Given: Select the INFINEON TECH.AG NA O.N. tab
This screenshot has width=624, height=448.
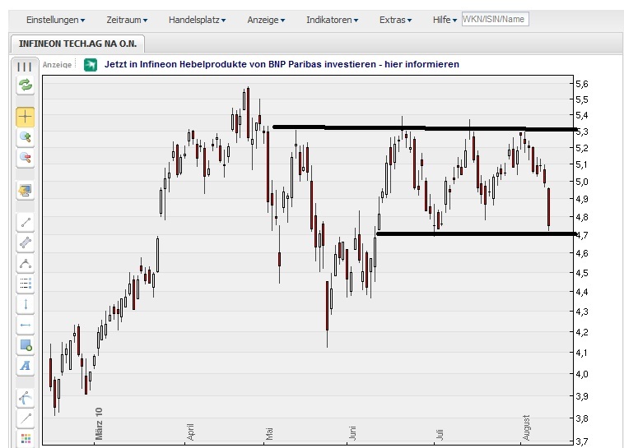Looking at the screenshot, I should point(77,44).
